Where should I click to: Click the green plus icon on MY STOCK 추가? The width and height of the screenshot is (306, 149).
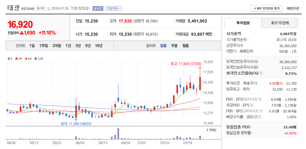tap(255, 9)
